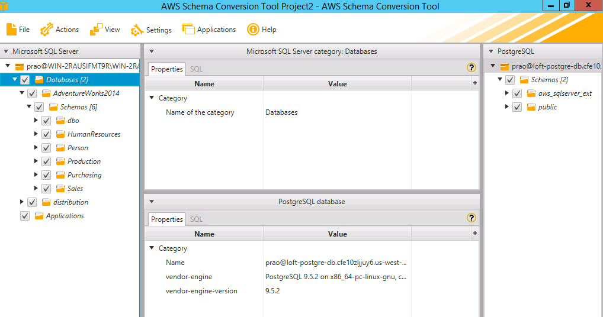Image resolution: width=603 pixels, height=317 pixels.
Task: Toggle the dbo schema checkbox
Action: (x=46, y=121)
